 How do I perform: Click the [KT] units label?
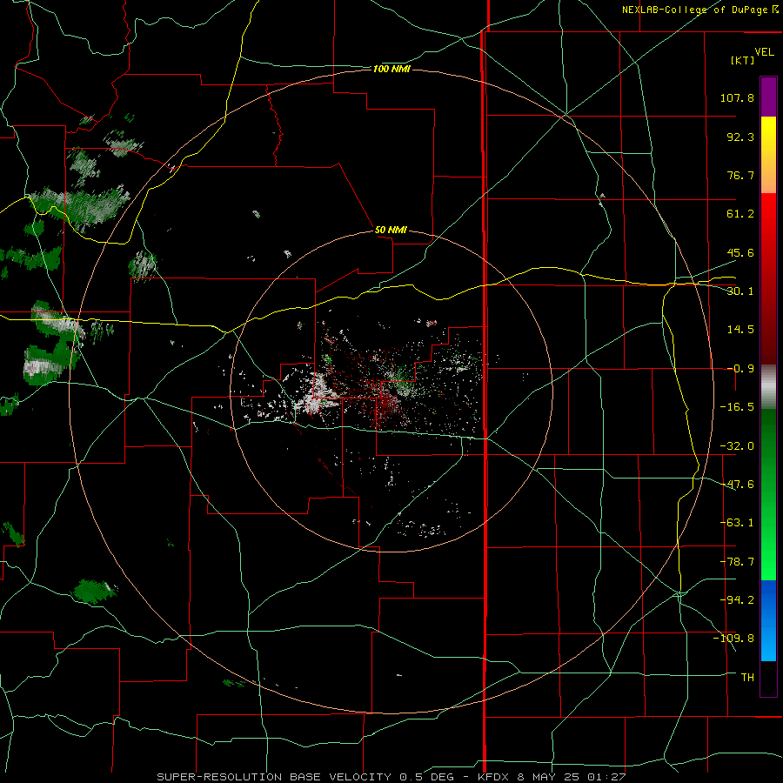click(743, 60)
